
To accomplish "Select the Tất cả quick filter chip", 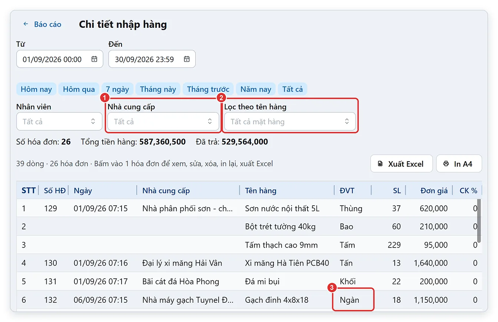I will [293, 89].
